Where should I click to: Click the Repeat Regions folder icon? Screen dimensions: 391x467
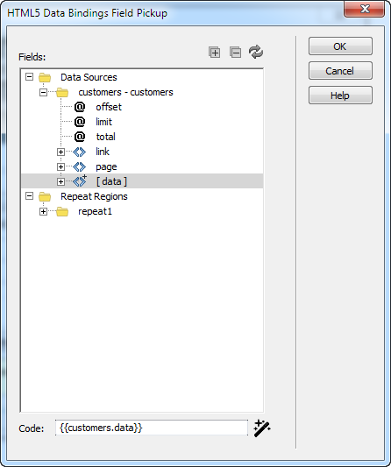pyautogui.click(x=45, y=196)
